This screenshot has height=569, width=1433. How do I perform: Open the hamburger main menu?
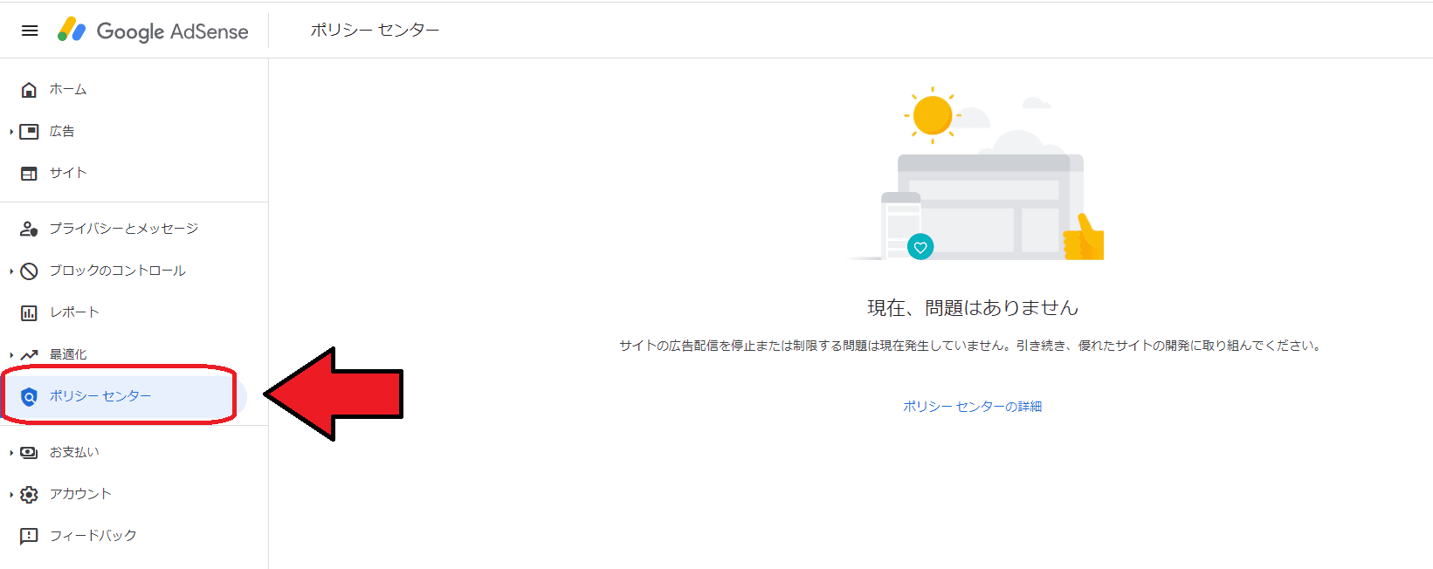(30, 31)
